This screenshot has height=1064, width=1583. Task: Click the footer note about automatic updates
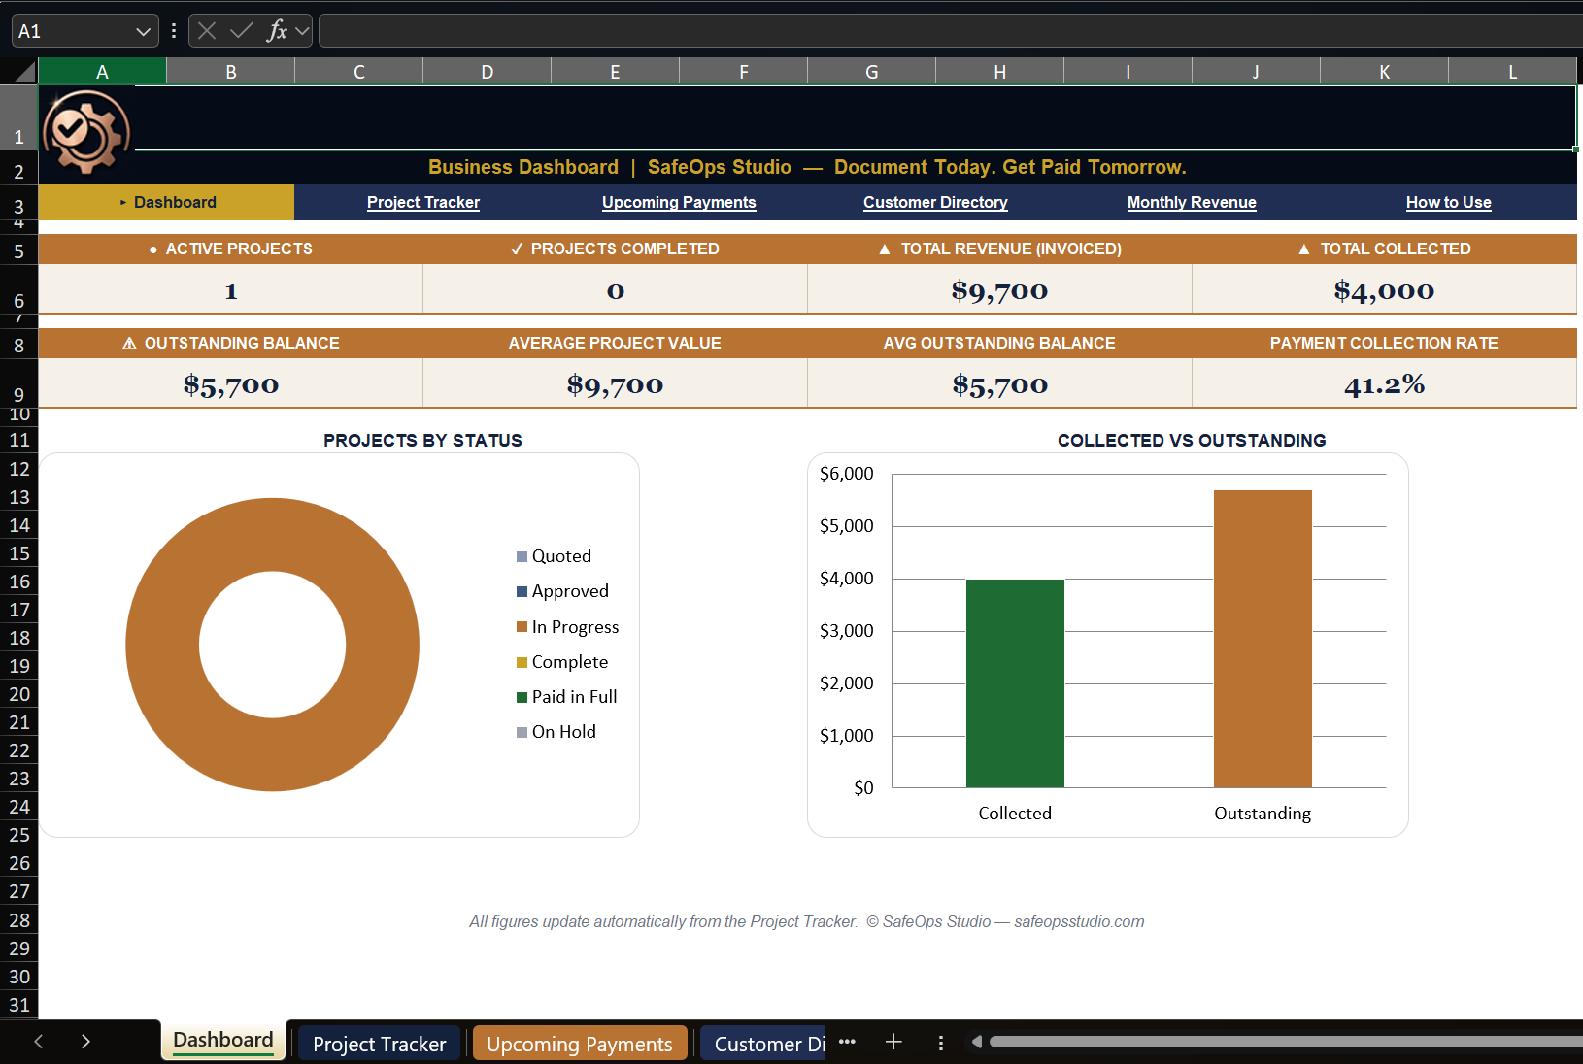click(806, 921)
